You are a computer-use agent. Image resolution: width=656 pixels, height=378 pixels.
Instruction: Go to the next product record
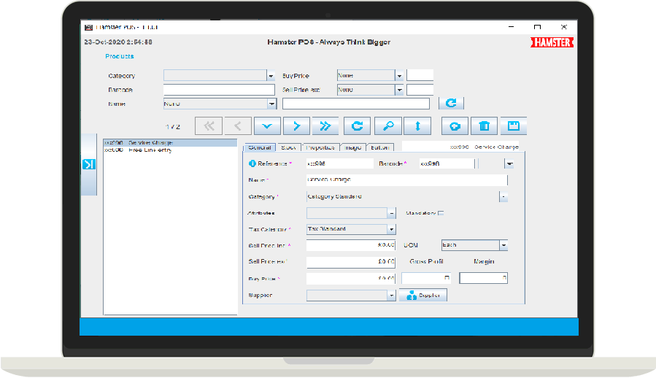pos(296,126)
